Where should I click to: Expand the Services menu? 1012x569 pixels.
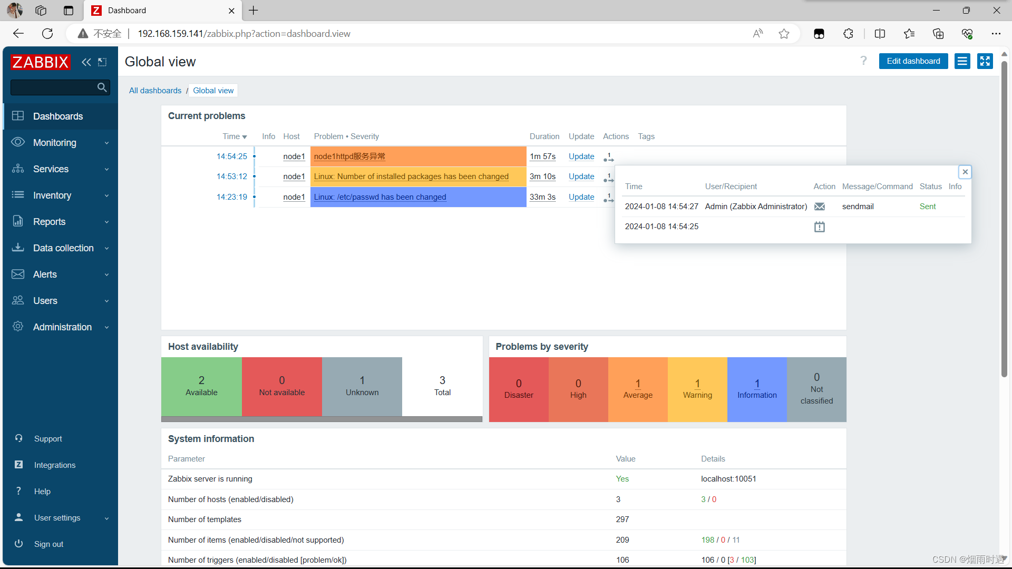[61, 169]
